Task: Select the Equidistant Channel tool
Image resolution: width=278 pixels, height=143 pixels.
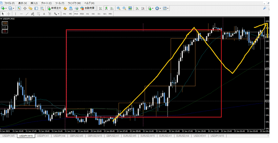Action: [33, 14]
